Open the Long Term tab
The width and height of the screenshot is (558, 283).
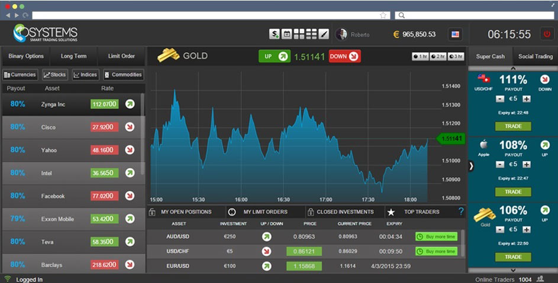pyautogui.click(x=73, y=56)
